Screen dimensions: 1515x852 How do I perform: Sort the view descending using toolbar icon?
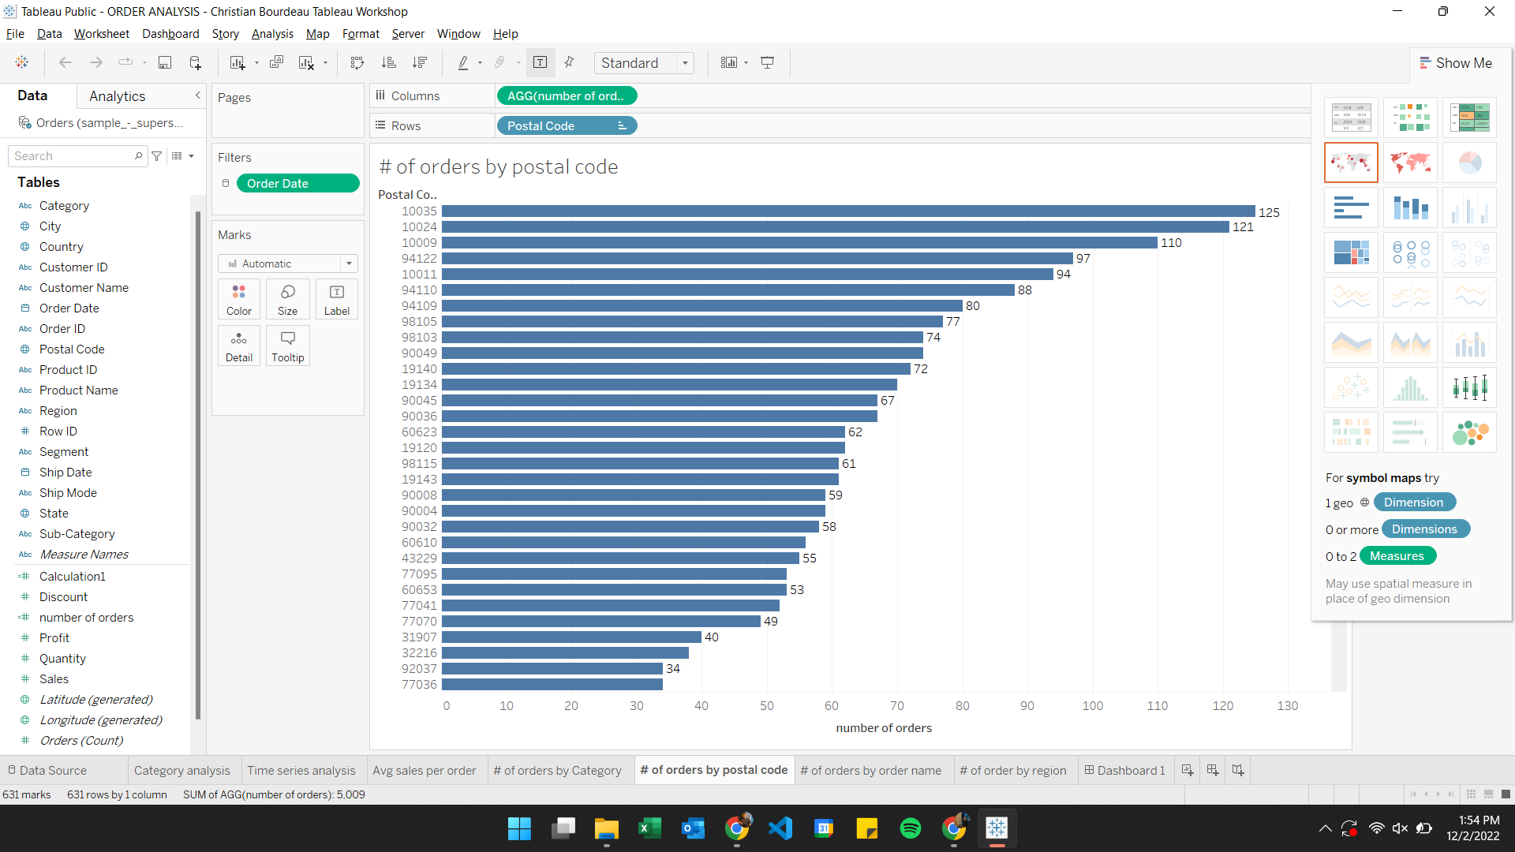tap(421, 62)
